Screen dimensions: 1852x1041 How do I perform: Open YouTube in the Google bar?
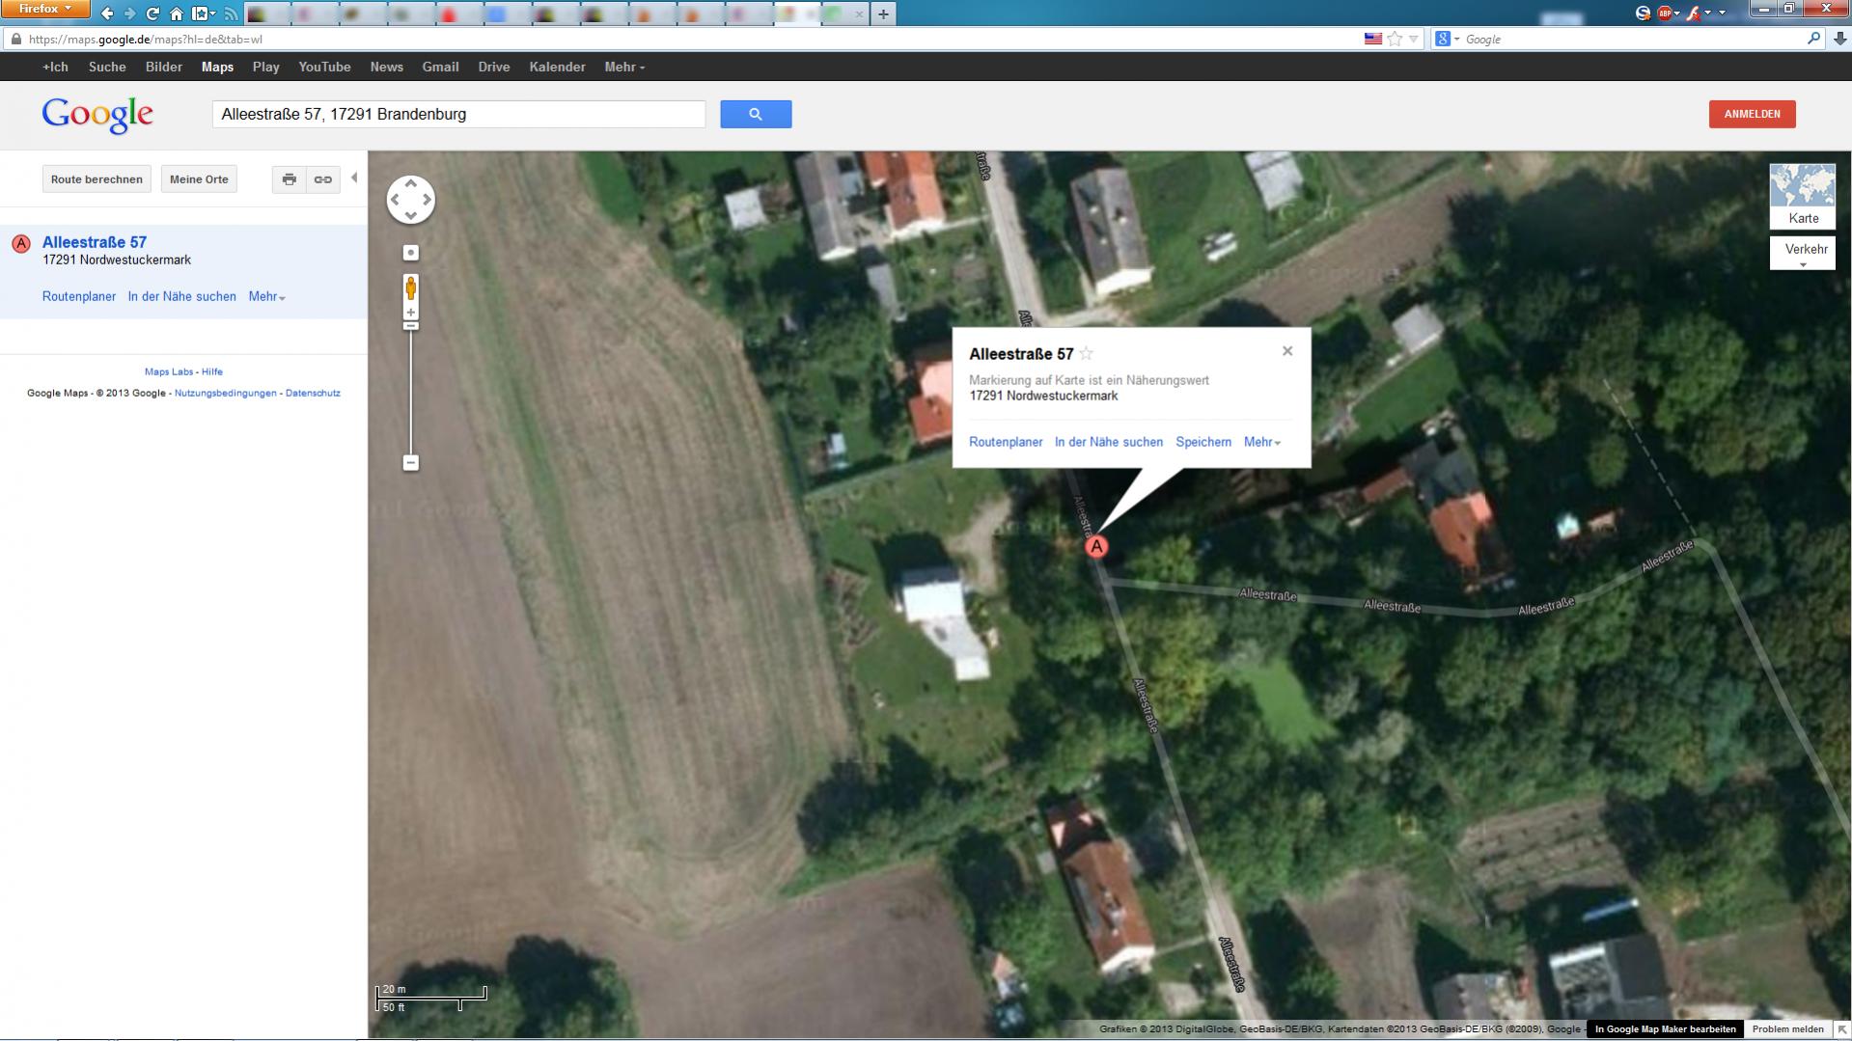coord(324,67)
